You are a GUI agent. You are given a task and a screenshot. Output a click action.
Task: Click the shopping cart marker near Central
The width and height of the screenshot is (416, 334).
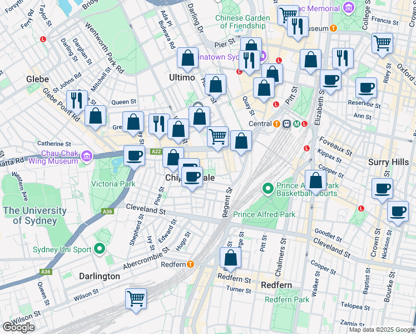(218, 136)
